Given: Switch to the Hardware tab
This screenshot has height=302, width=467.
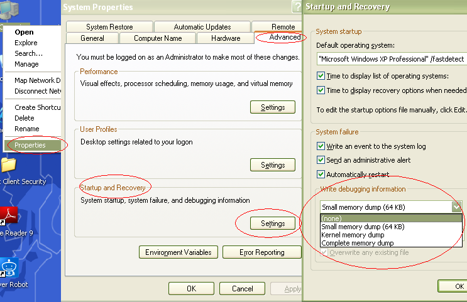Looking at the screenshot, I should tap(226, 38).
